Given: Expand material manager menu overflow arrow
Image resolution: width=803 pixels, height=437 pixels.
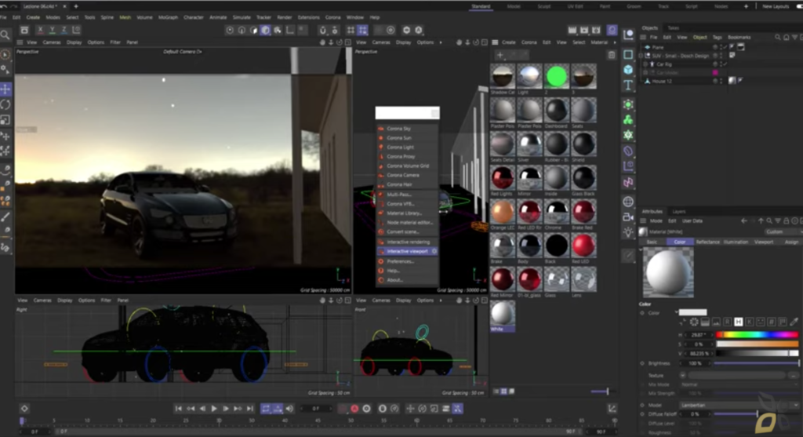Looking at the screenshot, I should (x=615, y=42).
